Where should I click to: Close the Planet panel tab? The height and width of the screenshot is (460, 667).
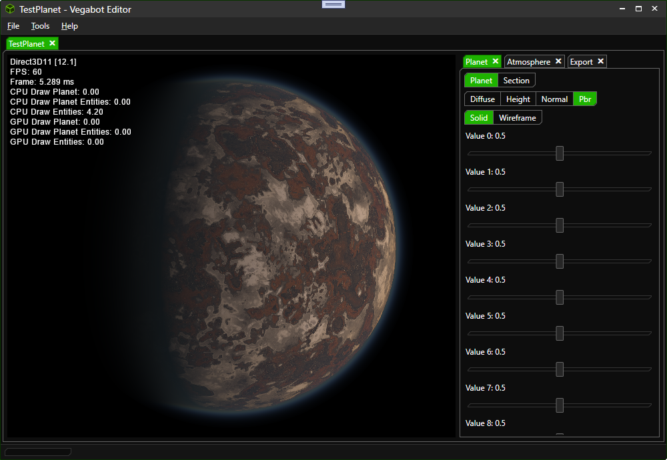[x=495, y=61]
